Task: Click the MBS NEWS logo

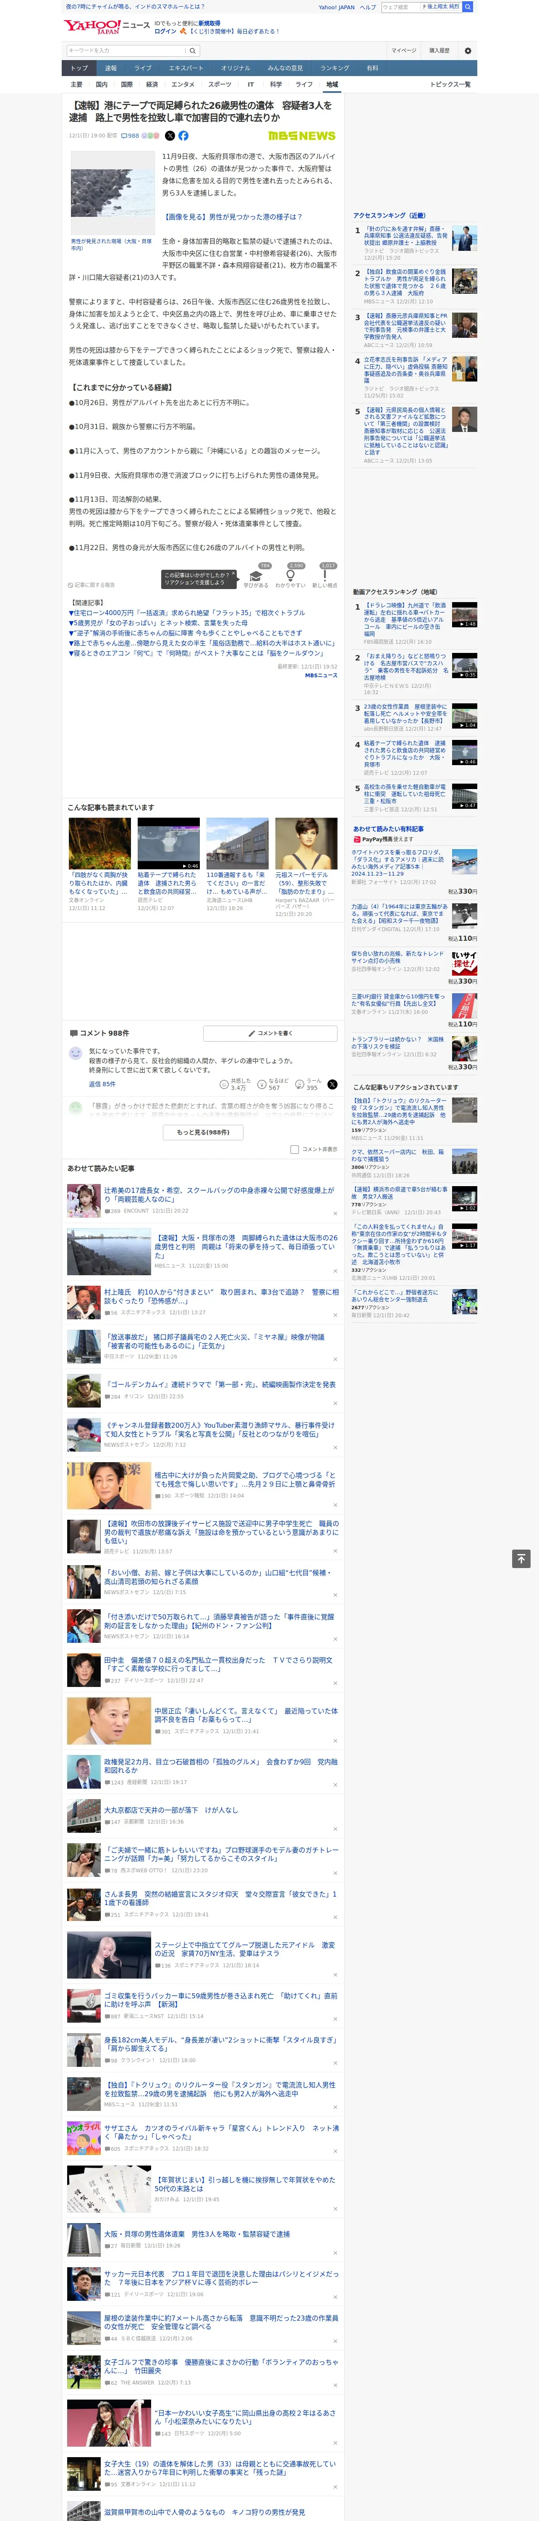Action: point(301,136)
